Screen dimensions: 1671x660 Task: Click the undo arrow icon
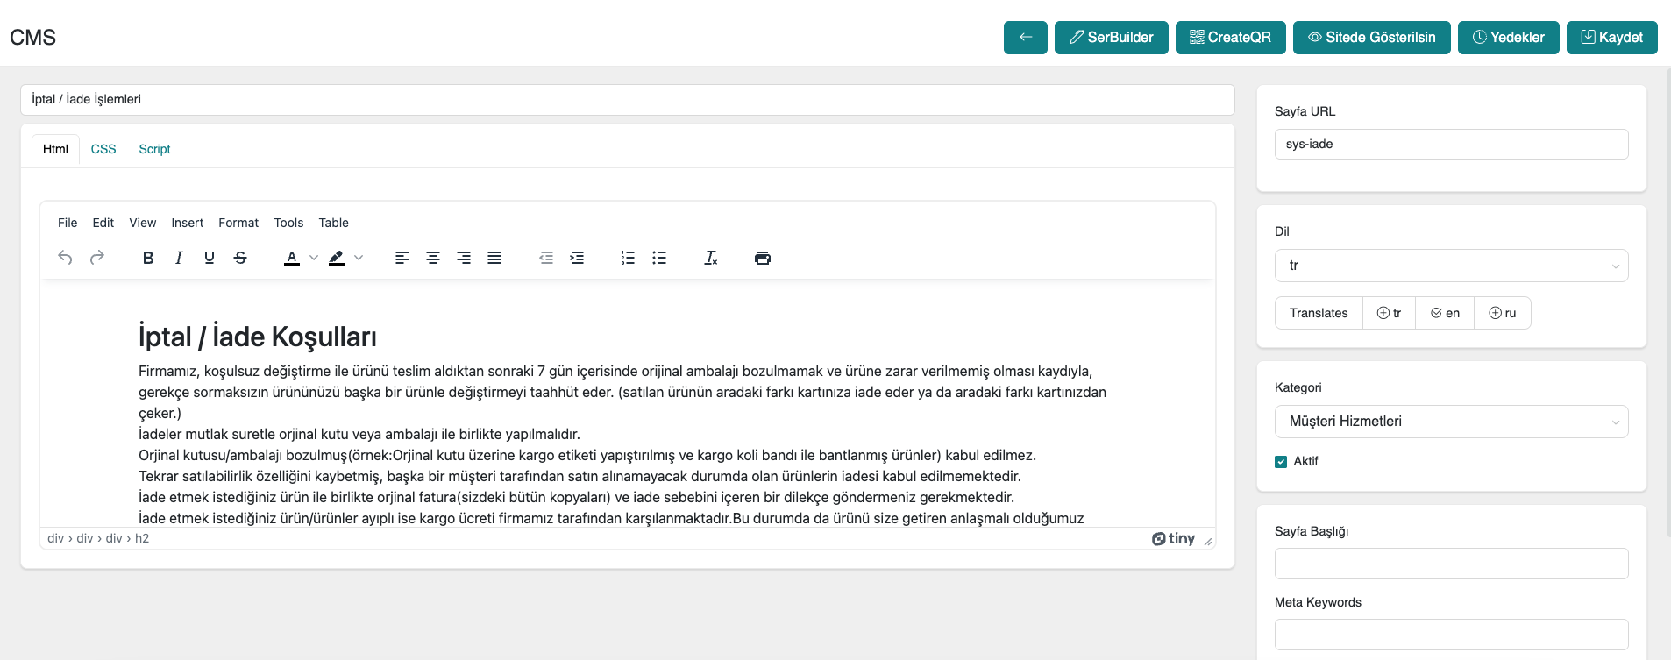tap(65, 258)
